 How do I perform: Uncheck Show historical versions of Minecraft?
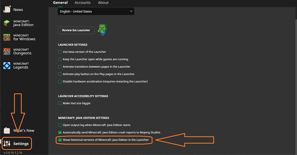[60, 140]
